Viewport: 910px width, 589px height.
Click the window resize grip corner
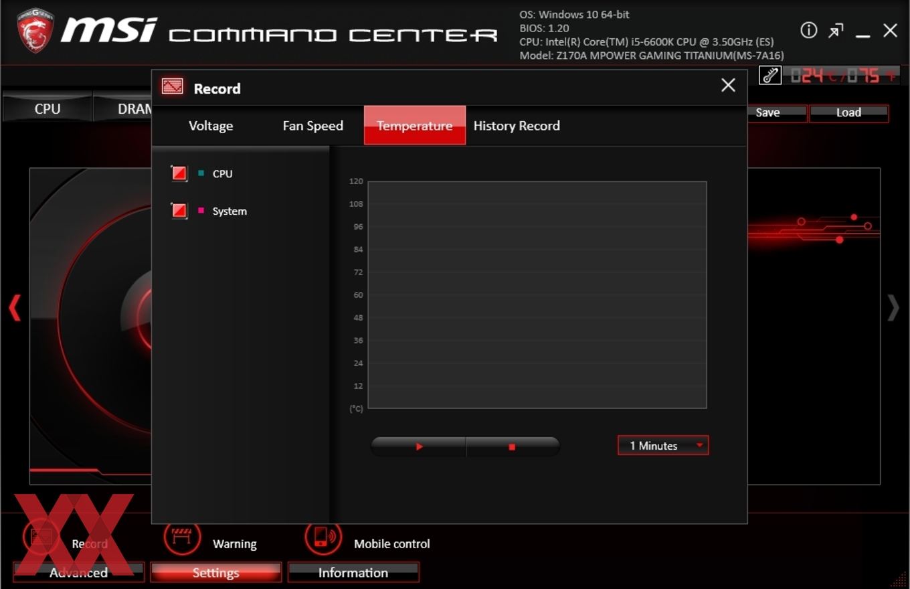899,579
